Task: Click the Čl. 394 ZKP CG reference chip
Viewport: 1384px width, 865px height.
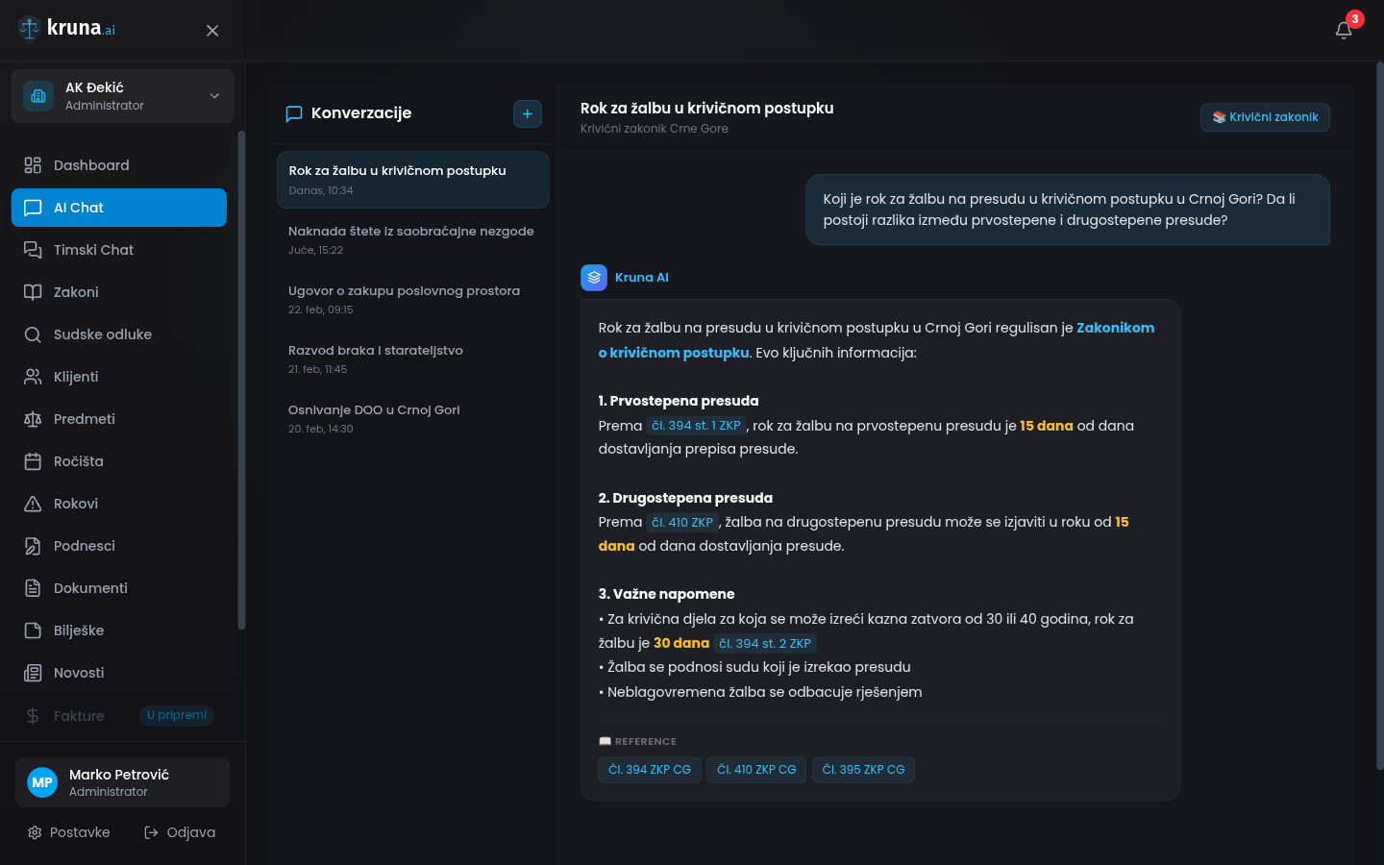Action: pyautogui.click(x=650, y=769)
